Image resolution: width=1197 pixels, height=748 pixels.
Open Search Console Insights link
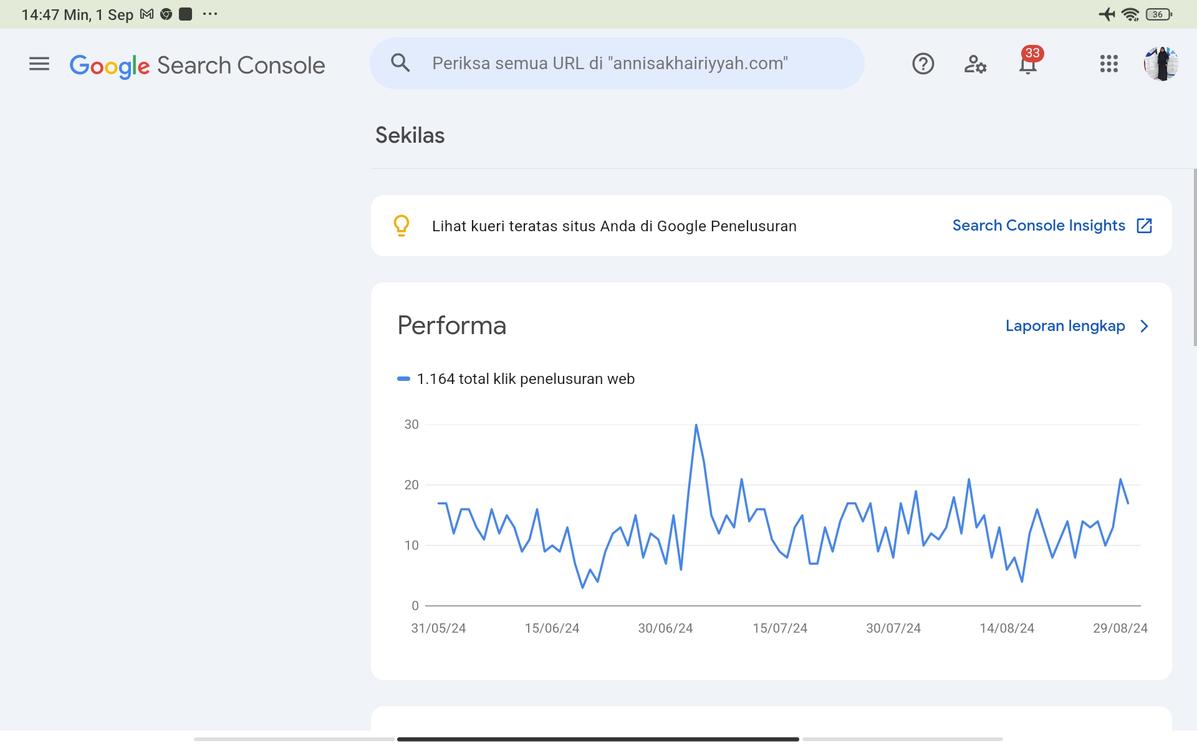coord(1039,226)
